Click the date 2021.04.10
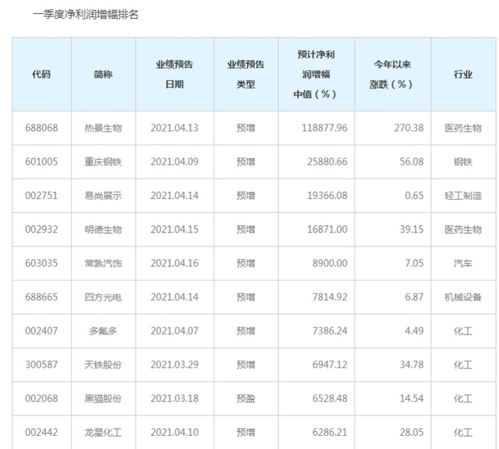Image resolution: width=499 pixels, height=449 pixels. [175, 433]
